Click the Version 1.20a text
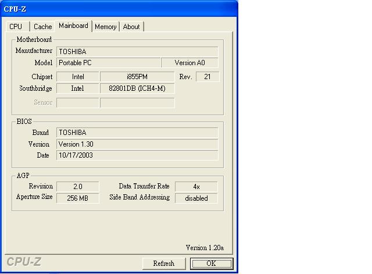The image size is (372, 274). 205,248
